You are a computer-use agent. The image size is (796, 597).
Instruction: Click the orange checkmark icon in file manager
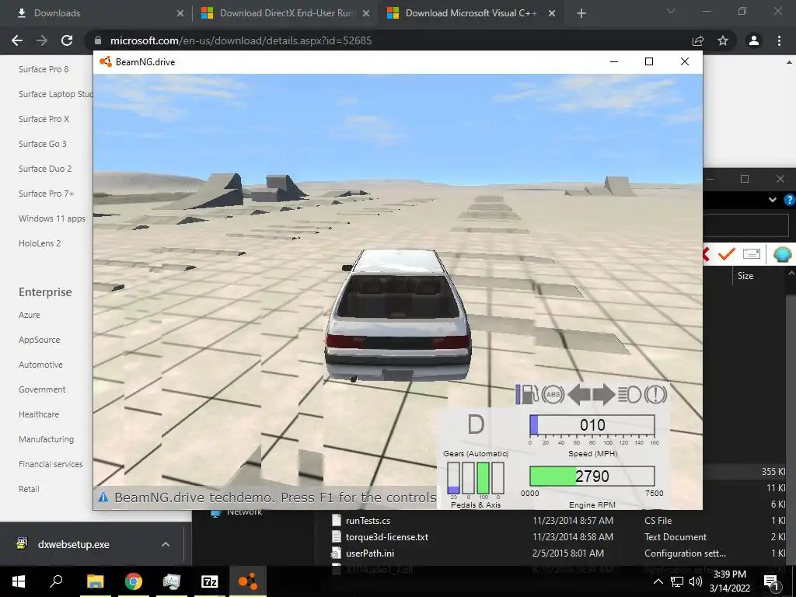[x=727, y=253]
